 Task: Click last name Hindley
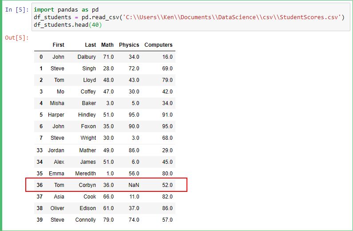(87, 115)
